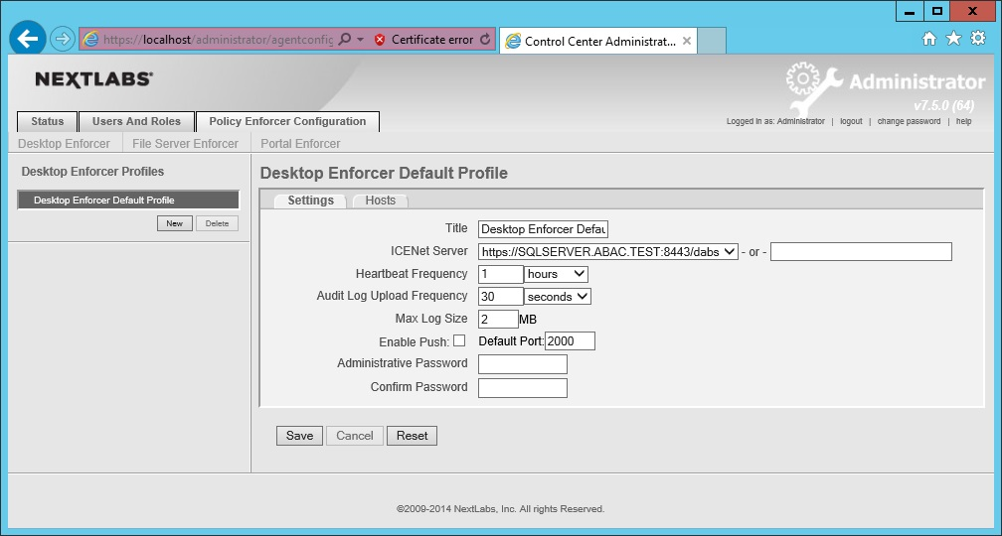Click the localhost address URL field
Viewport: 1002px width, 536px height.
pyautogui.click(x=218, y=40)
